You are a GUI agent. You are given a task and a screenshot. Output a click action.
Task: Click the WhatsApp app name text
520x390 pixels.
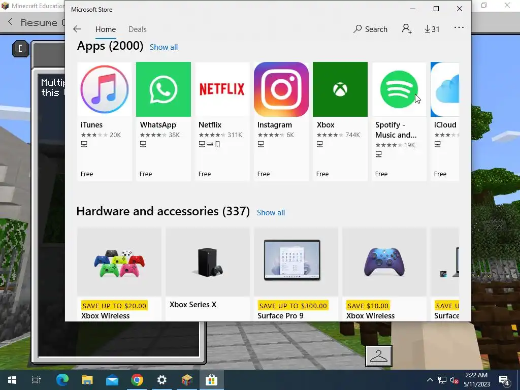click(x=158, y=125)
